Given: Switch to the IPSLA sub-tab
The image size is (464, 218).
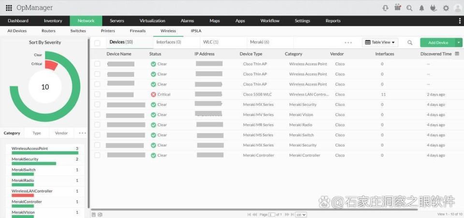Looking at the screenshot, I should pyautogui.click(x=196, y=31).
